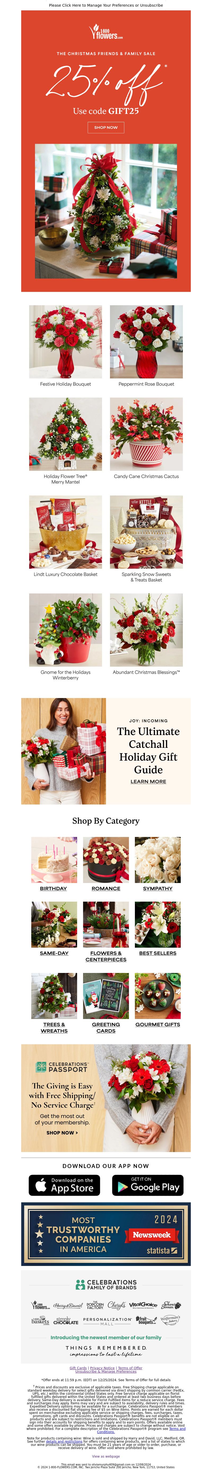Screen dimensions: 212x1469
Task: Open the Harry & David brand logo
Action: click(x=68, y=1305)
